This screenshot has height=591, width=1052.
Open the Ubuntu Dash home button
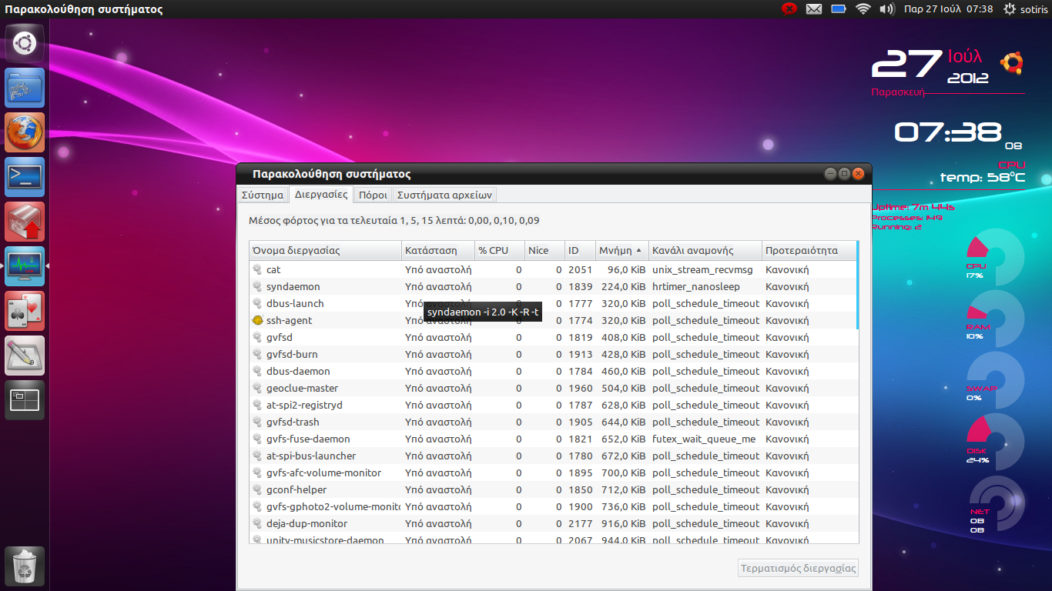click(25, 43)
